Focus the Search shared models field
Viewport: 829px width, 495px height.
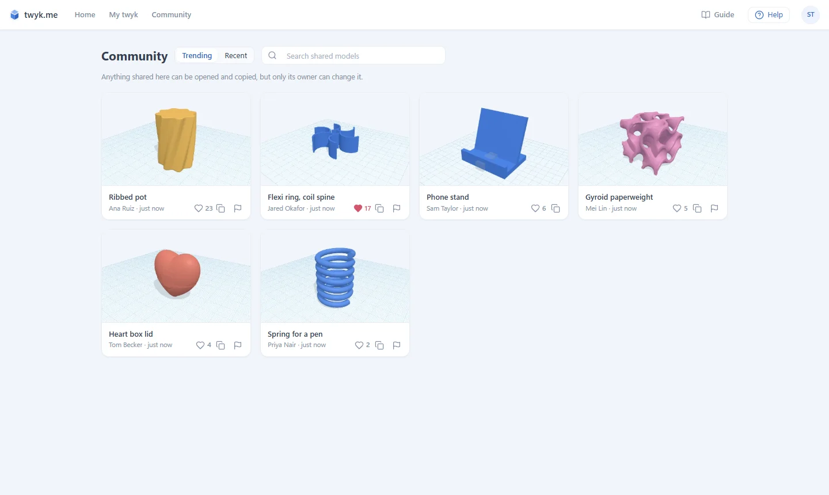[x=353, y=56]
